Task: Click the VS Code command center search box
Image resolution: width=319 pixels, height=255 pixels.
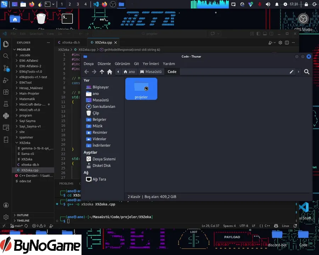Action: point(150,34)
